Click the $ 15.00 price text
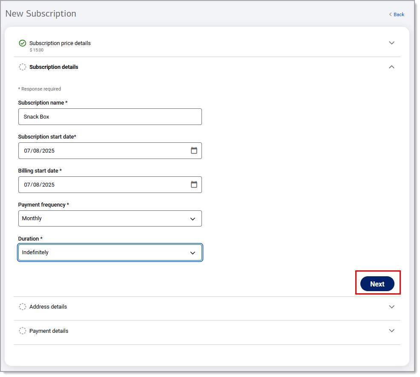The image size is (420, 377). pyautogui.click(x=37, y=50)
